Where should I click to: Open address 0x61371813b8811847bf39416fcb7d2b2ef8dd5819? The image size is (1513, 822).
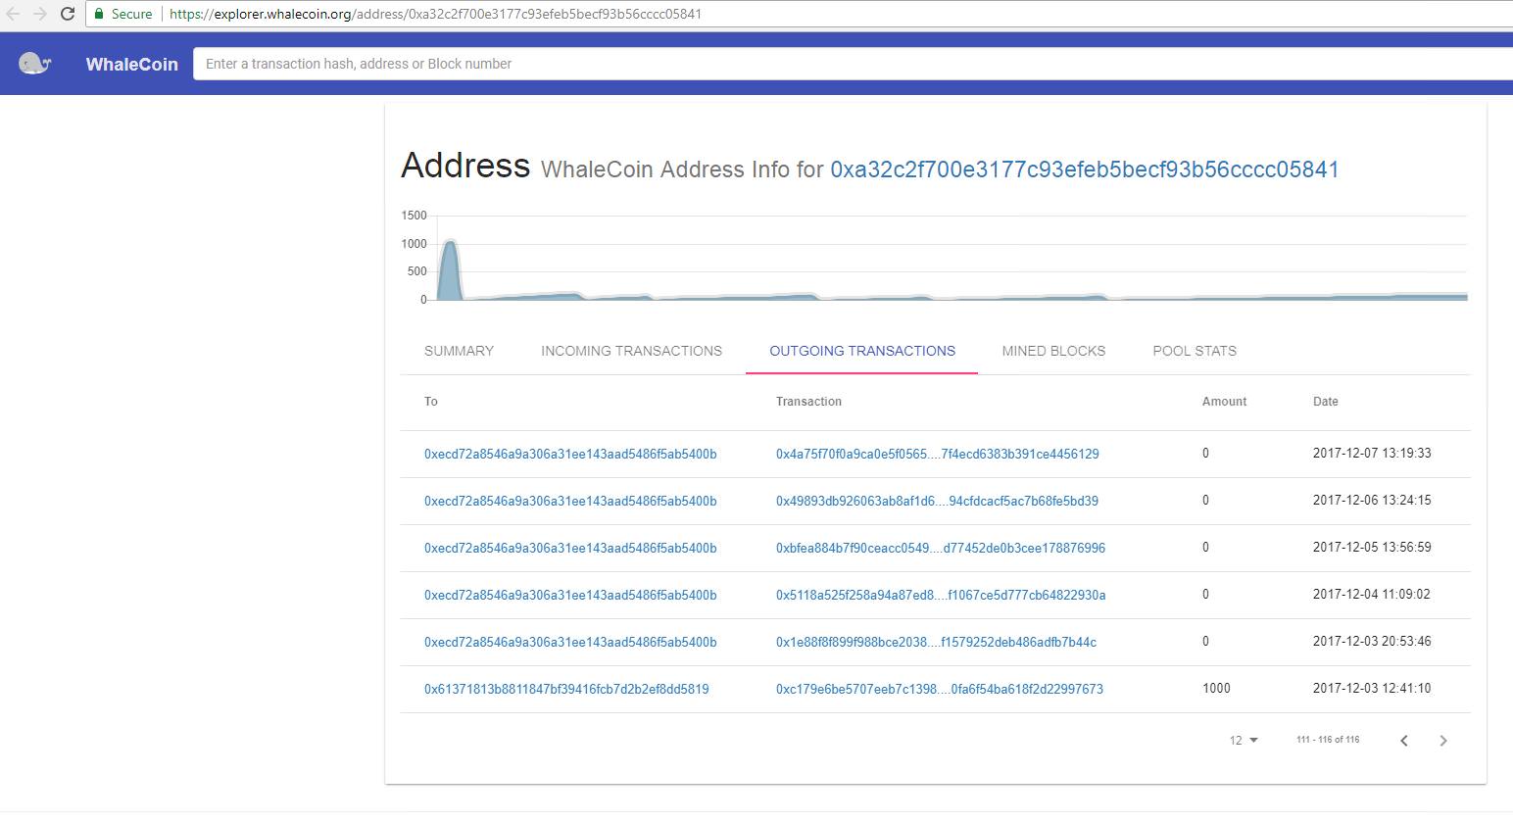tap(566, 689)
